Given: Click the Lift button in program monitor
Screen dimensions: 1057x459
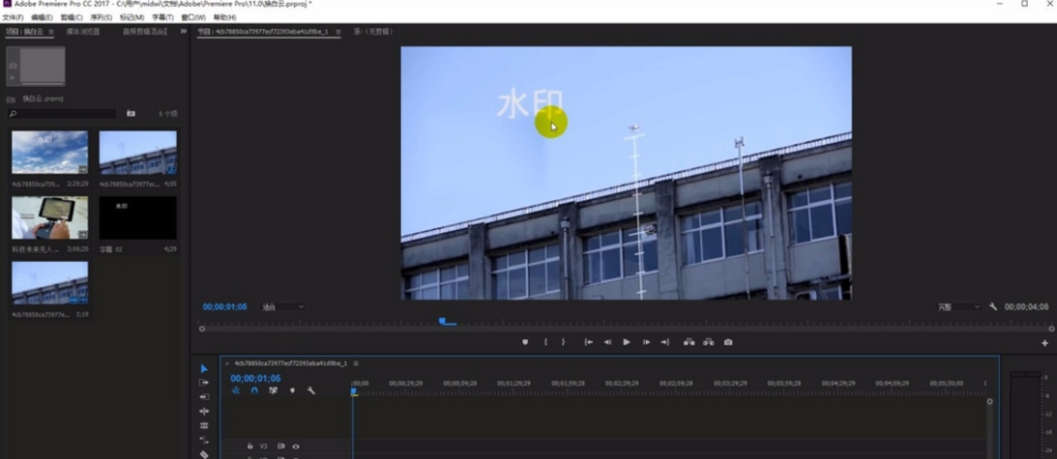Looking at the screenshot, I should point(689,342).
